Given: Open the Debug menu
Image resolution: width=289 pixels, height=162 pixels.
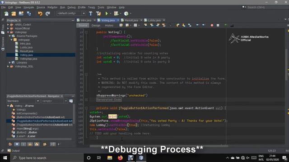Looking at the screenshot, I should 71,7.
